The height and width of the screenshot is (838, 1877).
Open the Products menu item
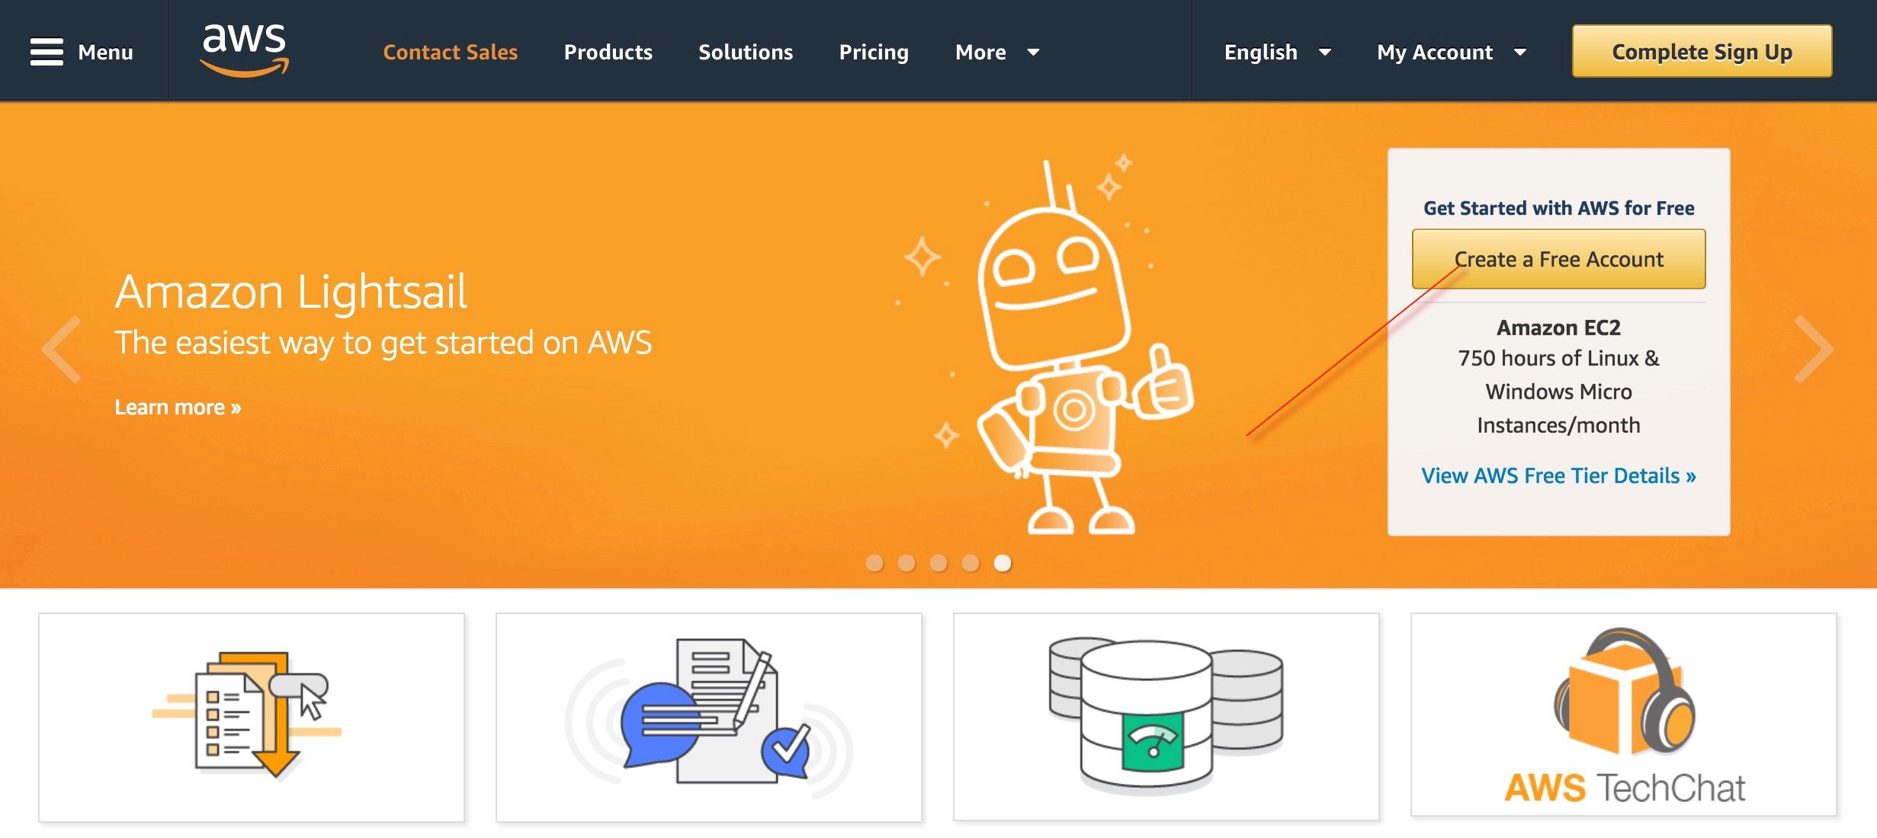pos(608,52)
